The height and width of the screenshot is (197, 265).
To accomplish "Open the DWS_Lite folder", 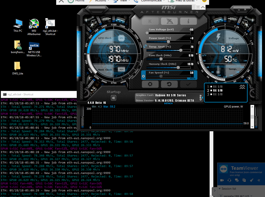I will (x=18, y=68).
